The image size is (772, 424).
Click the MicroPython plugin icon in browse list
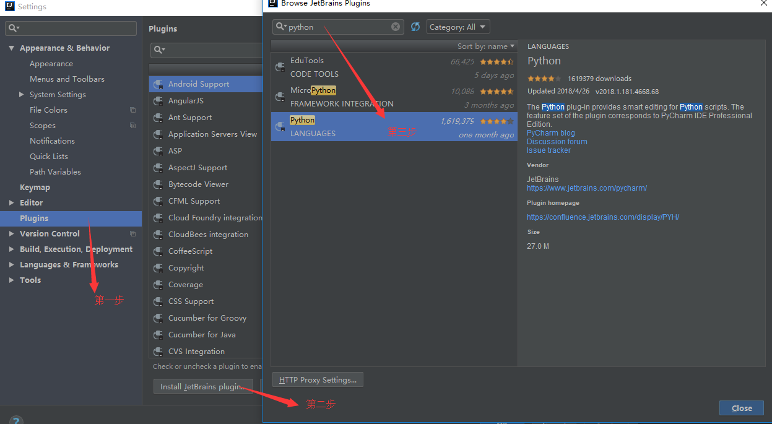click(280, 97)
